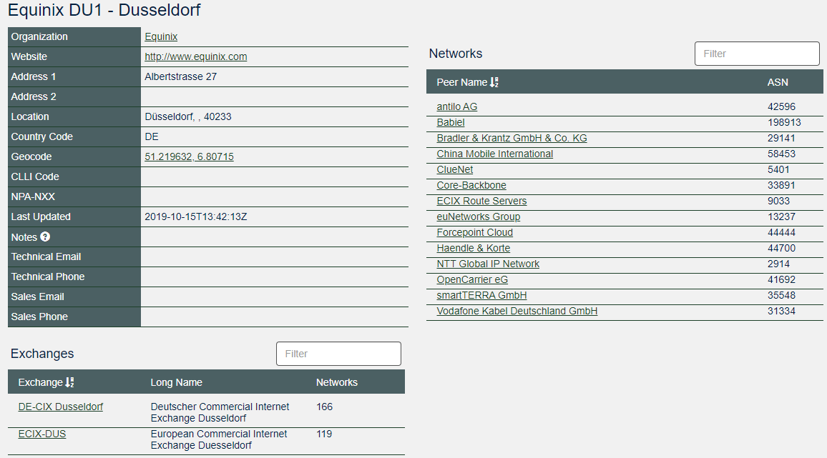Select ASN 41692 for OpenCarrier eG
This screenshot has height=458, width=827.
(x=781, y=280)
